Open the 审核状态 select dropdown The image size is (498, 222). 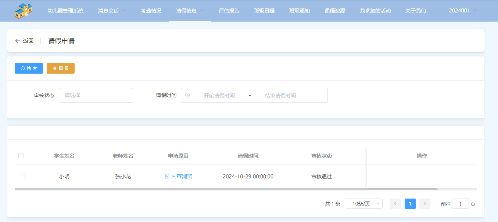click(96, 95)
